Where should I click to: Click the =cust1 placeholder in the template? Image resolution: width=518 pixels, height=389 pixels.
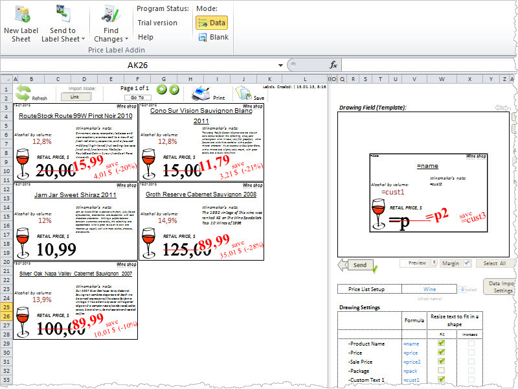click(x=392, y=192)
